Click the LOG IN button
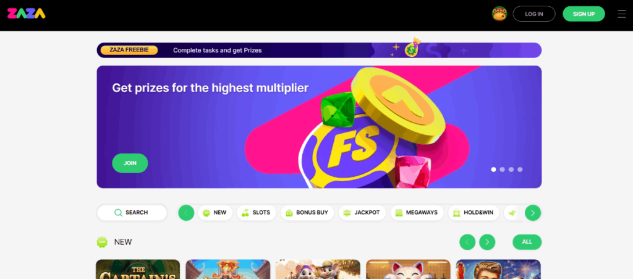The width and height of the screenshot is (633, 279). [x=534, y=14]
